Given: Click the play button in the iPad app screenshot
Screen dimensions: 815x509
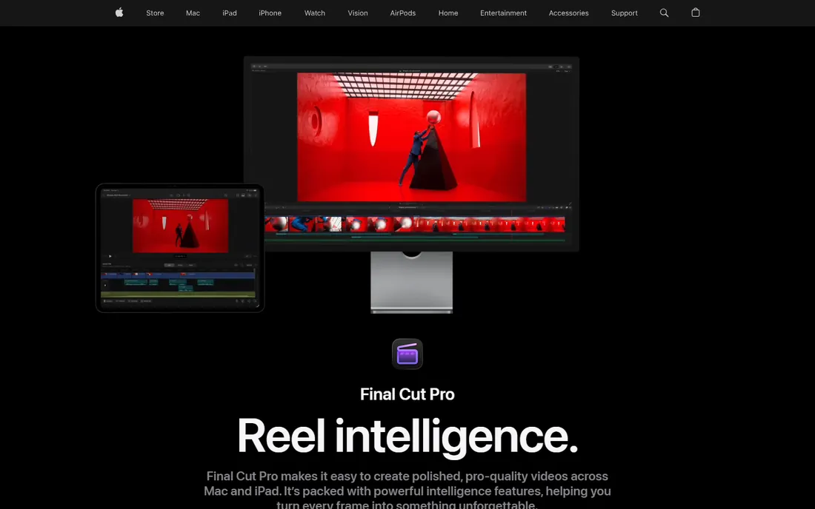Looking at the screenshot, I should pyautogui.click(x=110, y=256).
